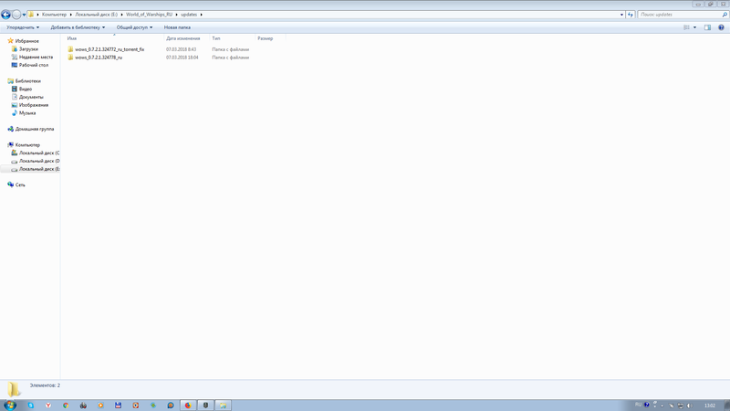The image size is (730, 411).
Task: Click date 07.03.2018 18:04
Action: [x=182, y=58]
